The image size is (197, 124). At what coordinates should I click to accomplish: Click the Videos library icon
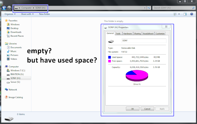point(8,59)
